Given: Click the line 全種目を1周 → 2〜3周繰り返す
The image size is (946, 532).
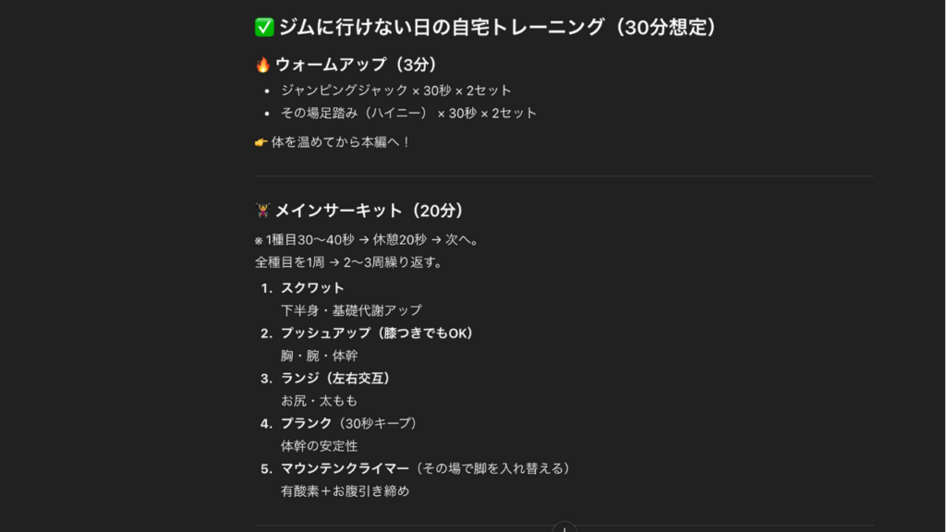Looking at the screenshot, I should [x=349, y=262].
